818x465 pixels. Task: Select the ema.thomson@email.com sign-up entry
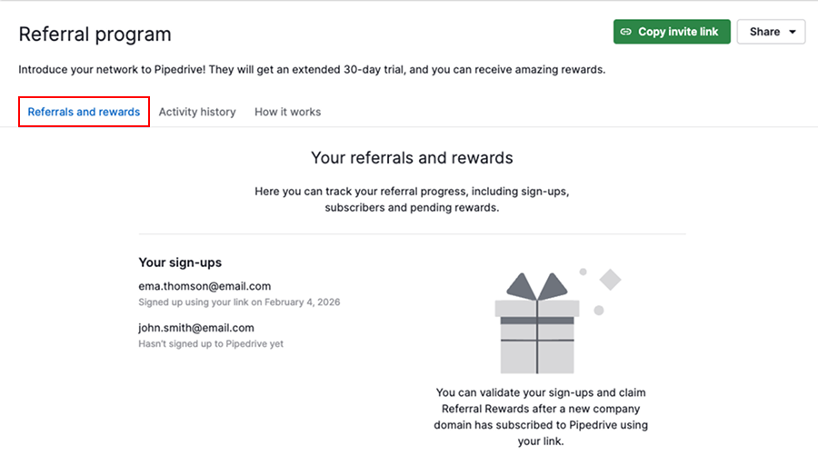point(204,286)
